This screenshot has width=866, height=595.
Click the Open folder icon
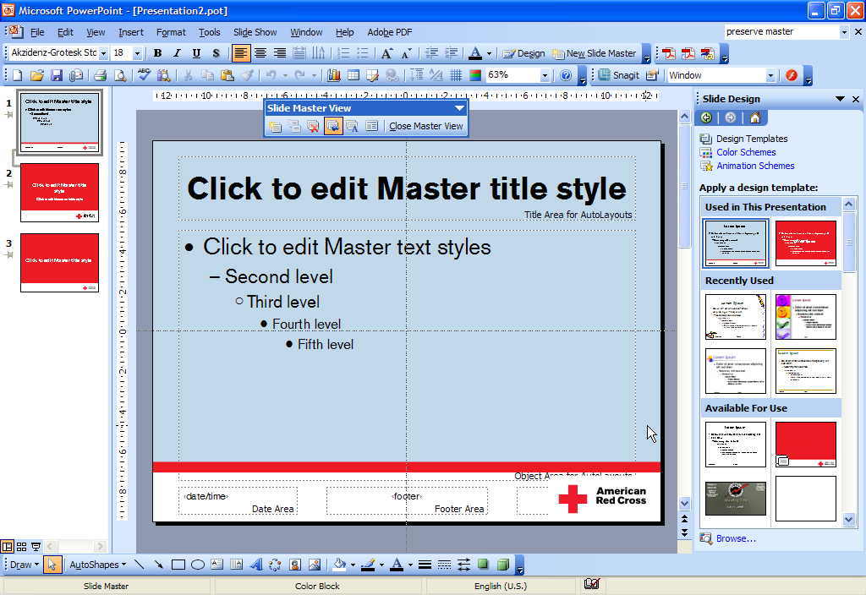(x=37, y=75)
